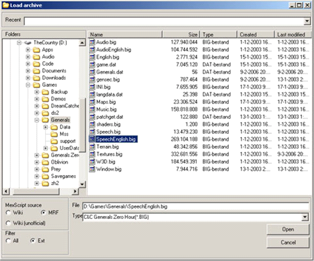Open the Recent archives dropdown
The image size is (314, 261).
coord(307,22)
